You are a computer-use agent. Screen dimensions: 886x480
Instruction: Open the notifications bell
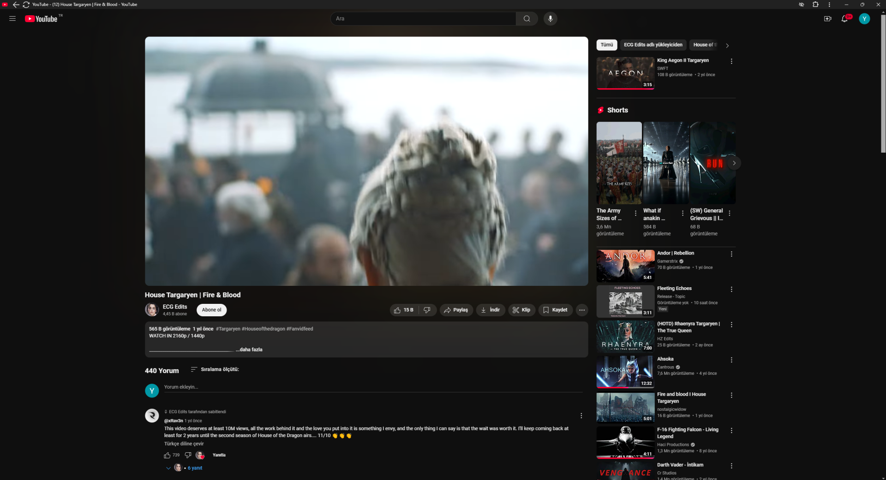coord(844,19)
